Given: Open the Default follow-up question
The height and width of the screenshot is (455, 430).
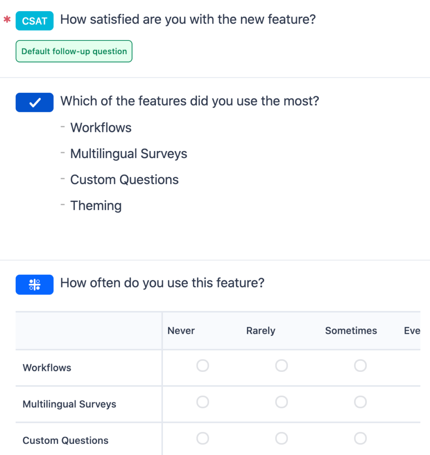Looking at the screenshot, I should pyautogui.click(x=74, y=51).
